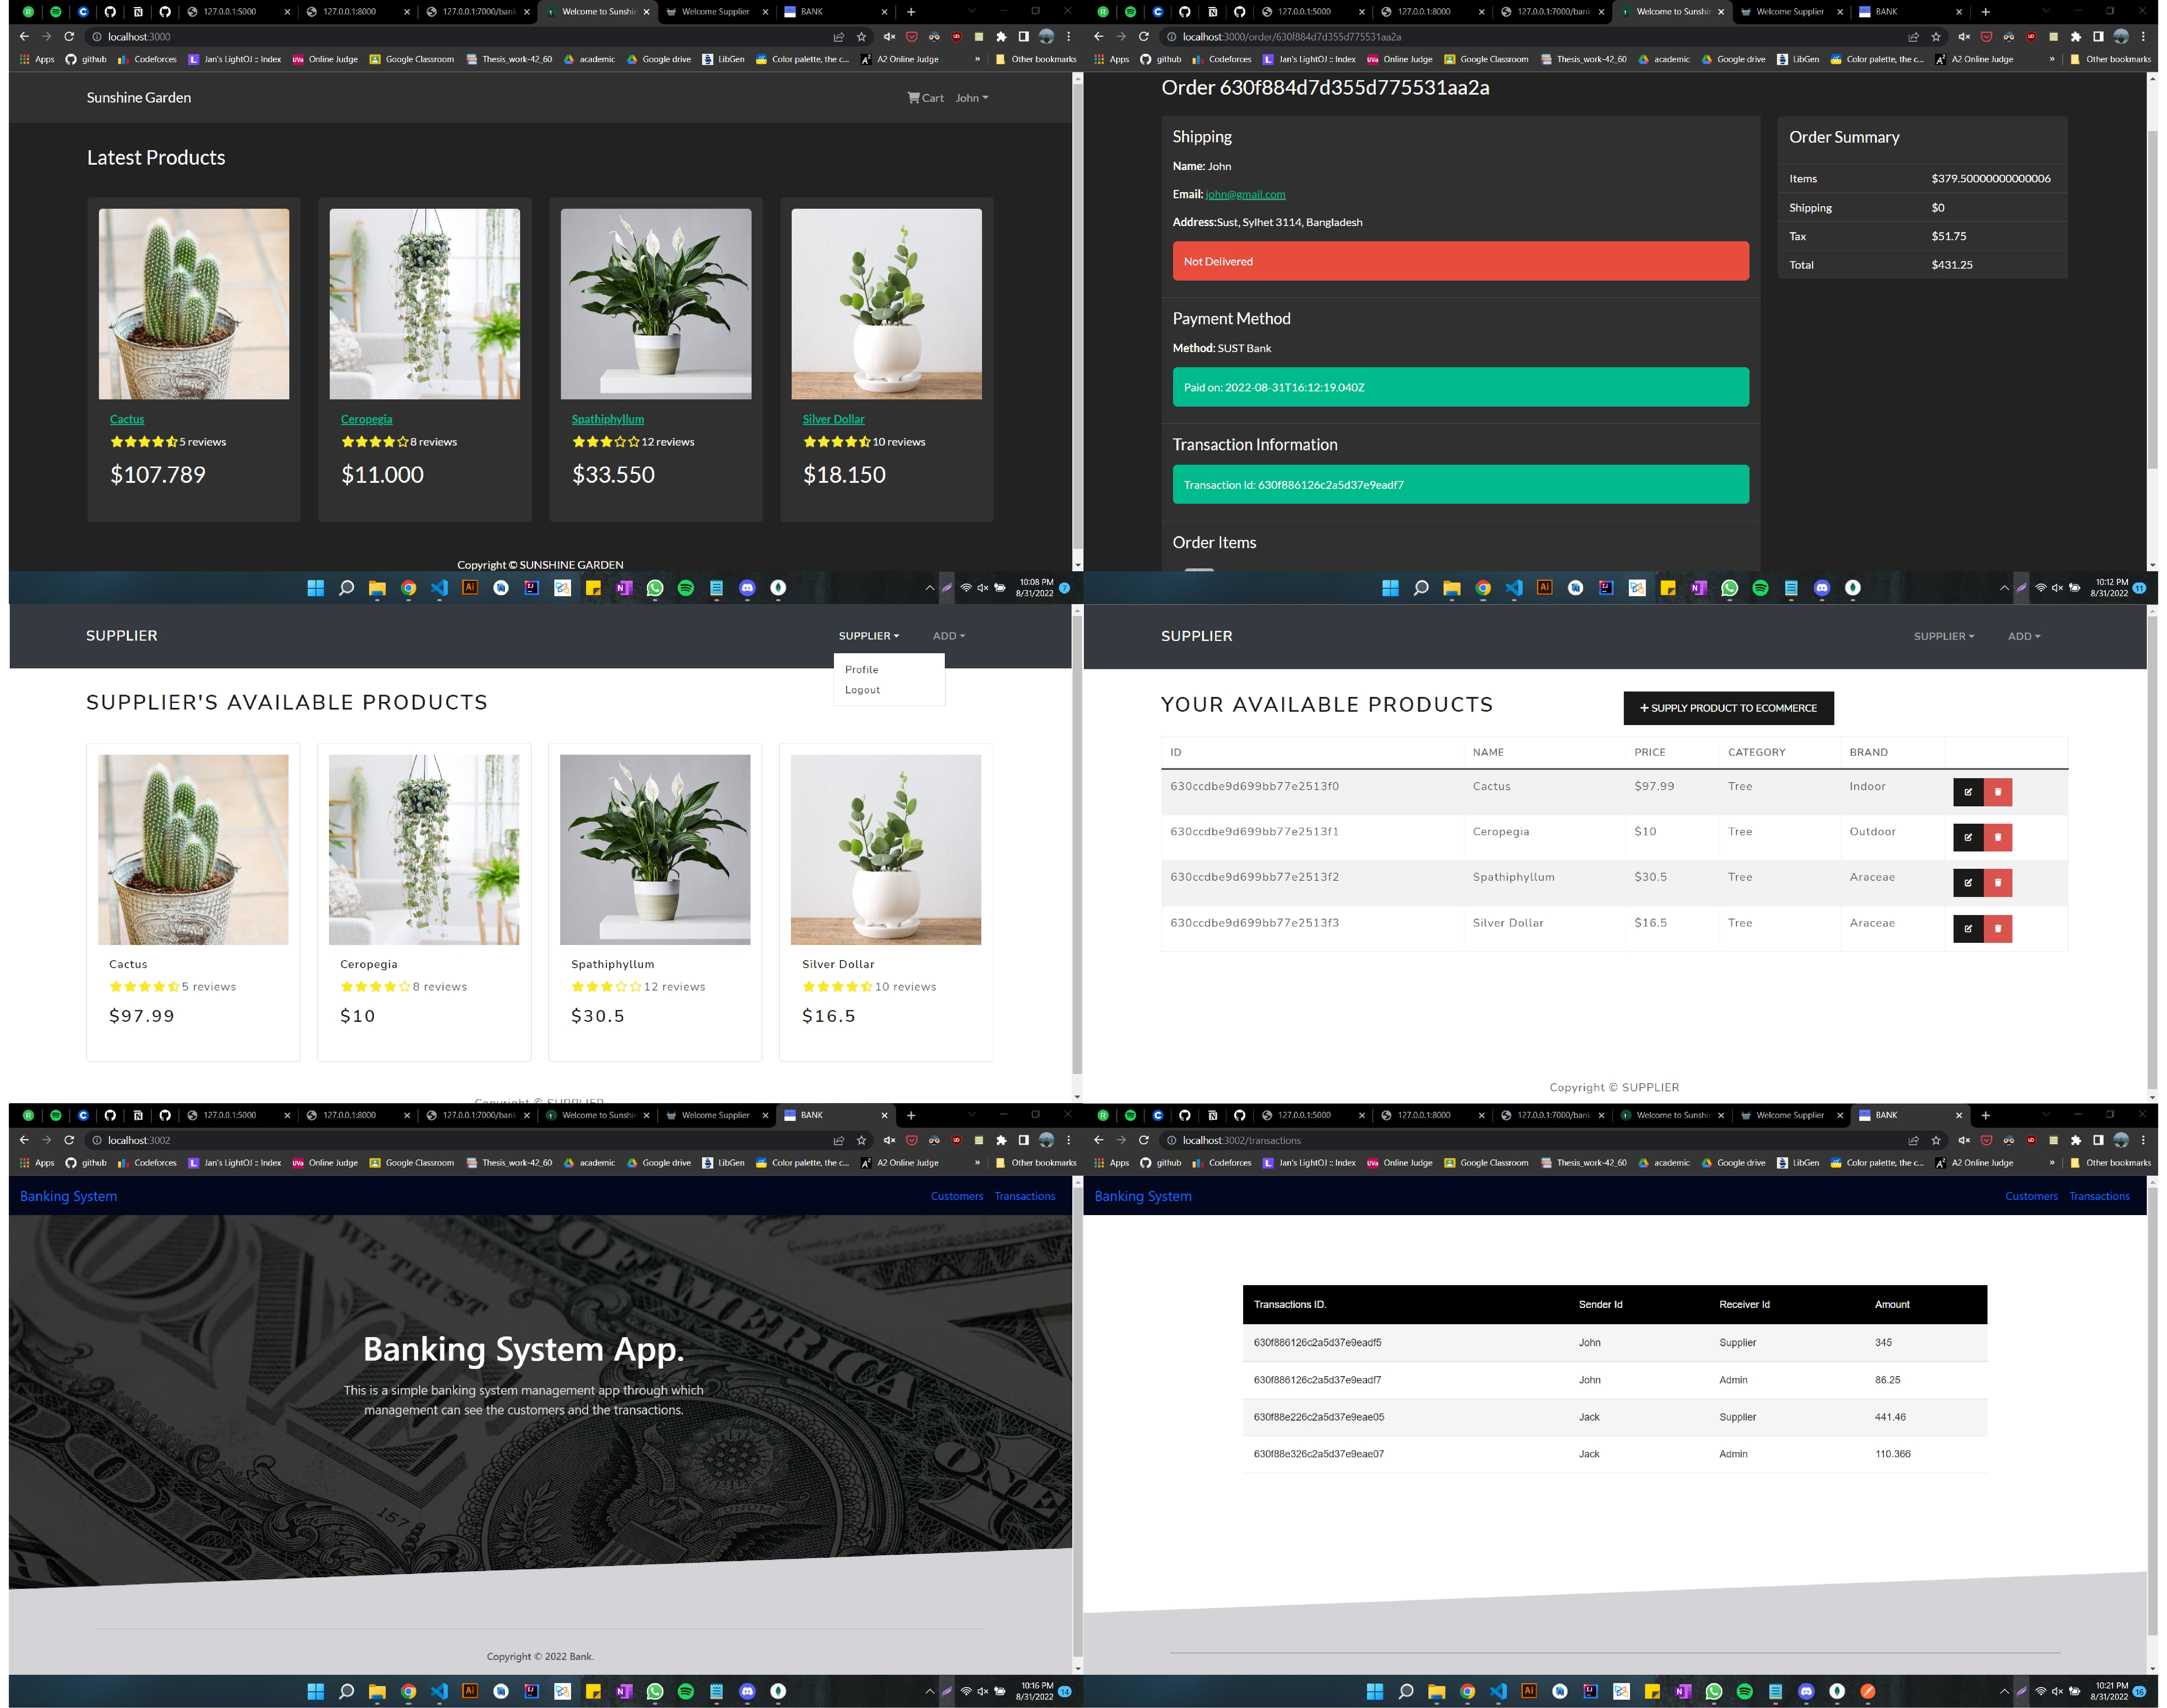Open Silver Dollar image in supplier's products
2167x1708 pixels.
click(x=886, y=850)
